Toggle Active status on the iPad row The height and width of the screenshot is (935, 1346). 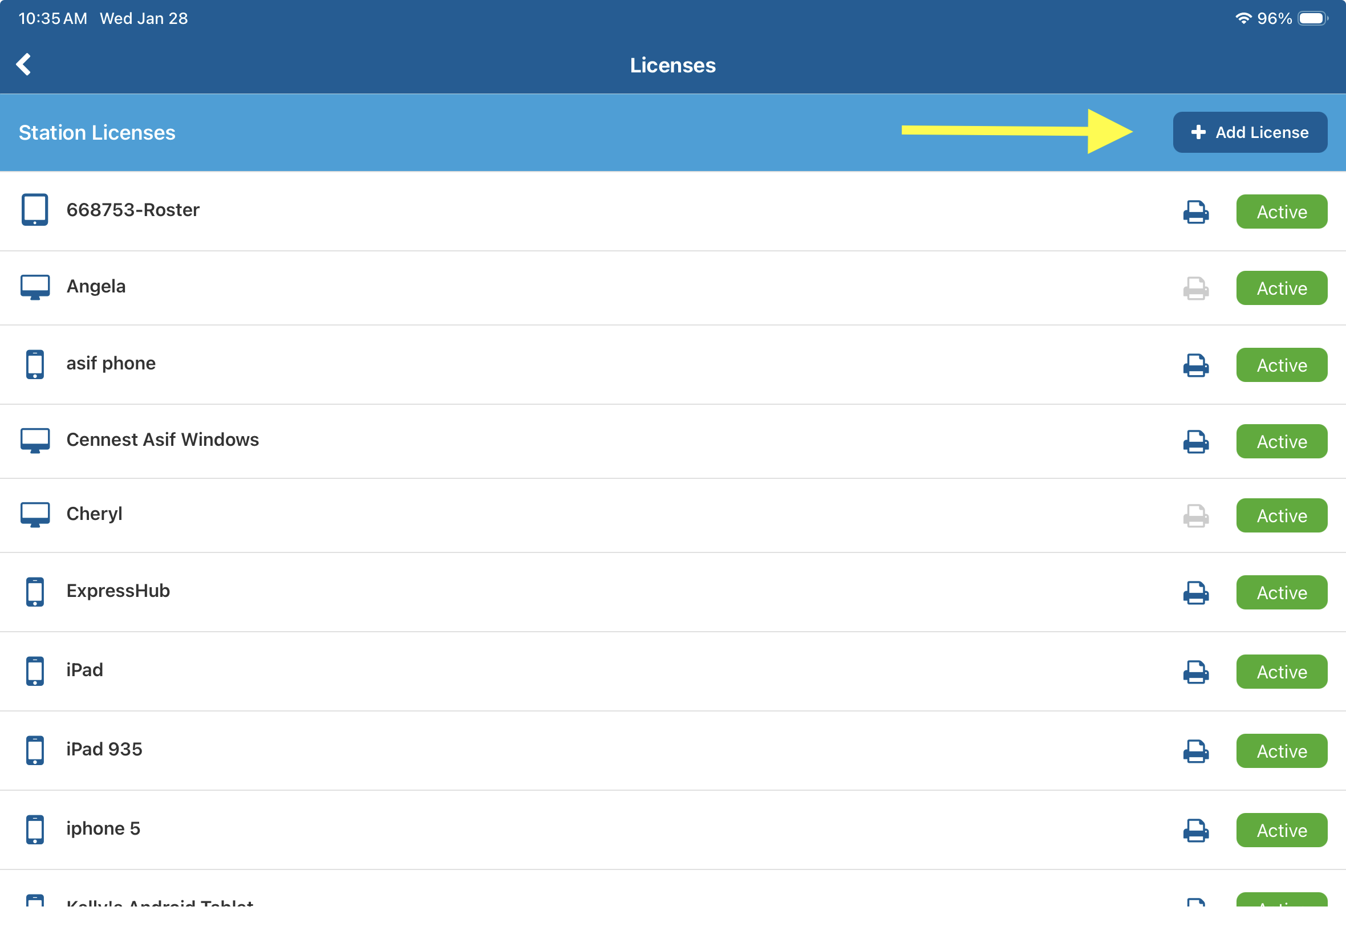1281,672
